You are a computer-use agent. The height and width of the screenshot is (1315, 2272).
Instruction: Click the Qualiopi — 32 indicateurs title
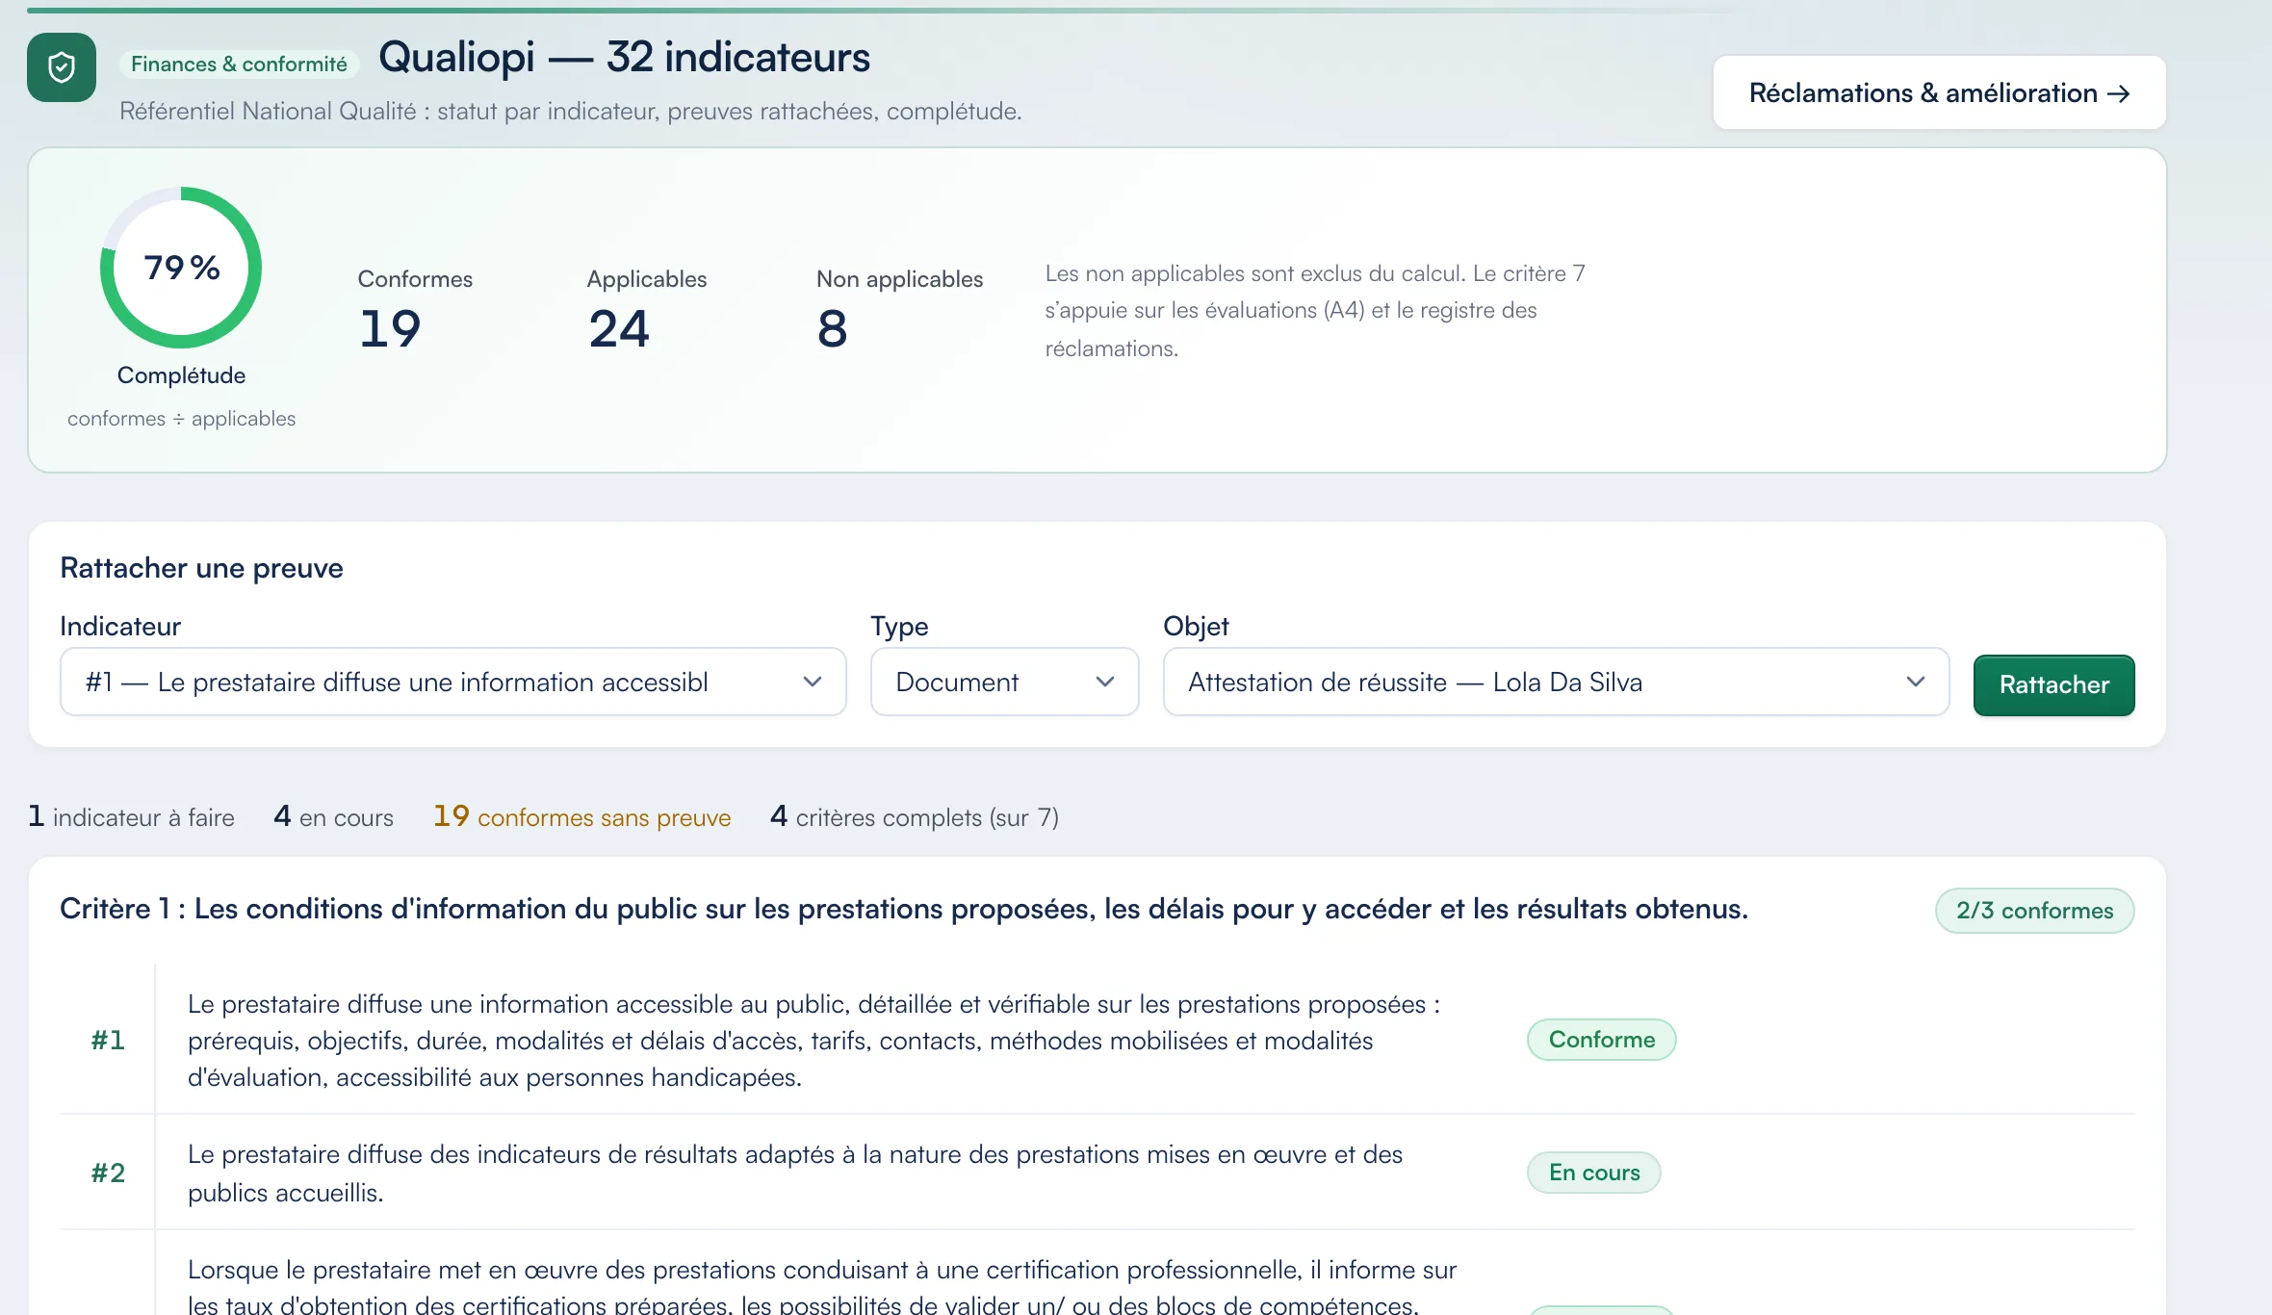point(624,57)
